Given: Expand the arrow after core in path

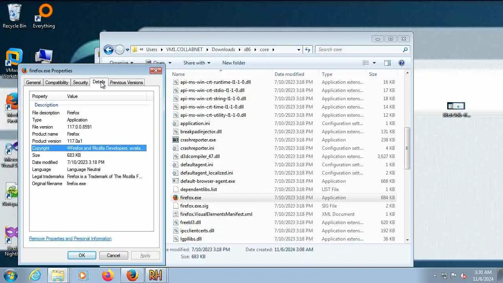Looking at the screenshot, I should tap(273, 50).
